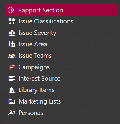
Task: Click the Personas person-question icon
Action: tap(12, 113)
